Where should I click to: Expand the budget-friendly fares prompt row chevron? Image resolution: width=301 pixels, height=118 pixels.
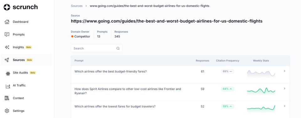coord(284,71)
